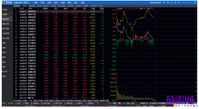199x109 pixels.
Task: Select stock code 430556 in row 13
Action: (23, 46)
